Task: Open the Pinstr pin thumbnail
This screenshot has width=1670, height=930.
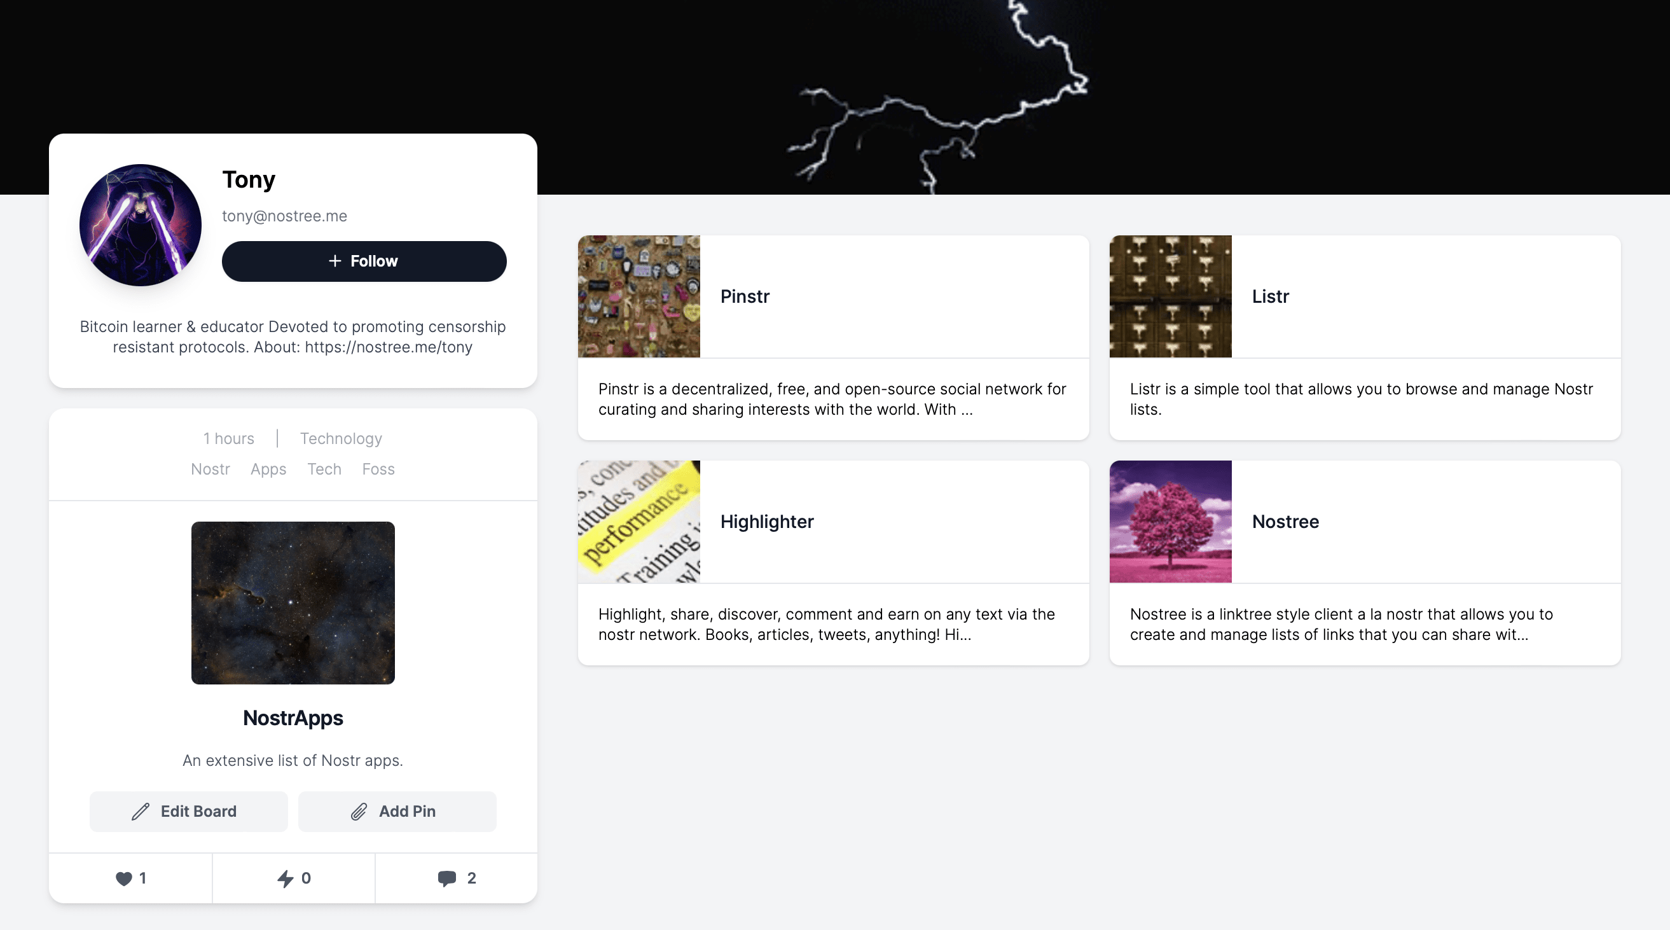Action: (x=638, y=296)
